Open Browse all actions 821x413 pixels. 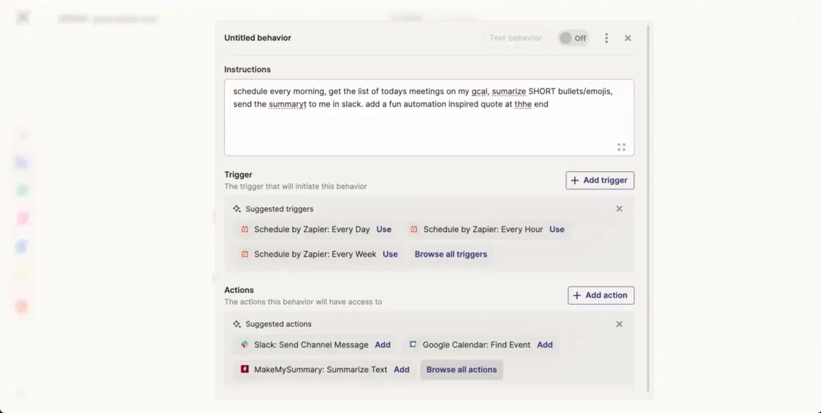tap(461, 369)
